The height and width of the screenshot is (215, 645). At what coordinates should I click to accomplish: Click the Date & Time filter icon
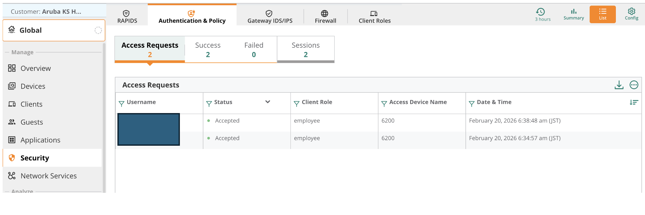[x=472, y=104]
